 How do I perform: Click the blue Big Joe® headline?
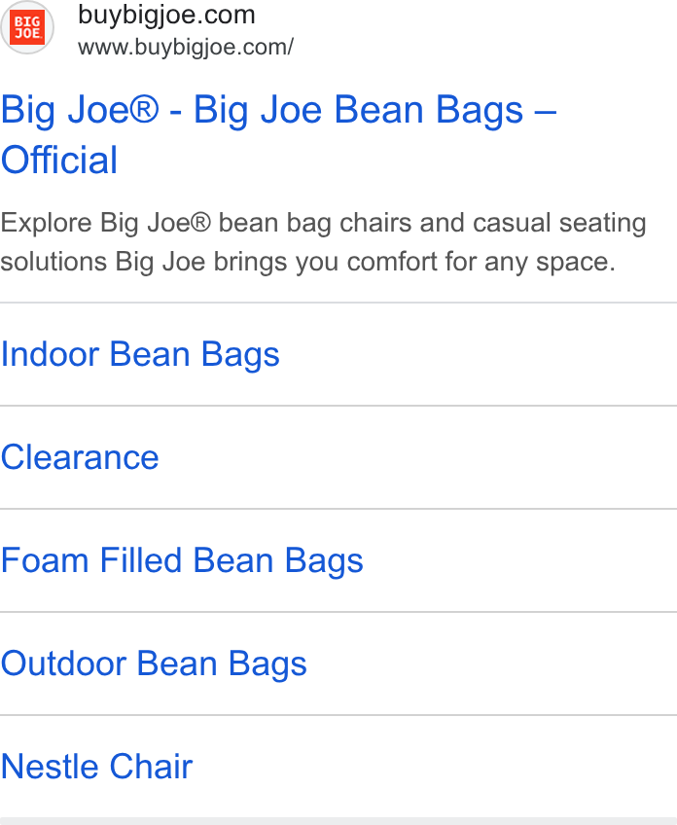(279, 134)
